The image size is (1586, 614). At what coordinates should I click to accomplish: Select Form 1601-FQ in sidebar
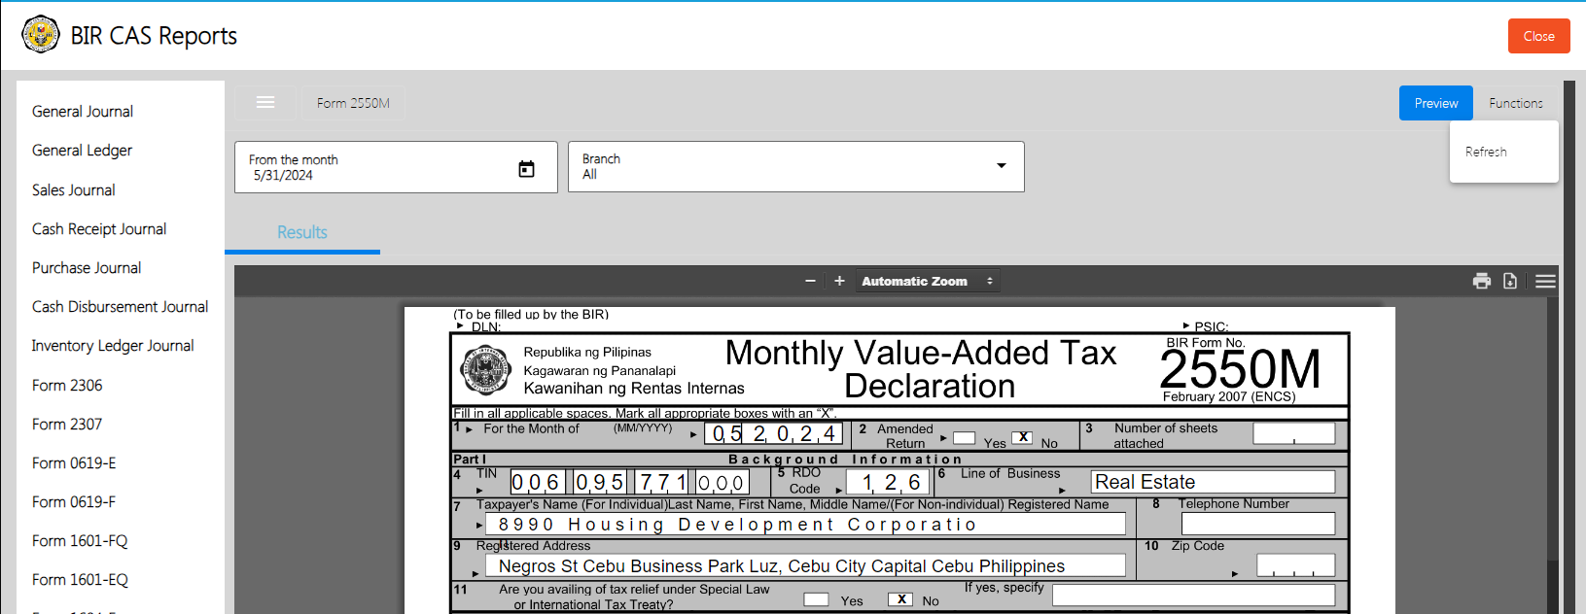pyautogui.click(x=80, y=541)
